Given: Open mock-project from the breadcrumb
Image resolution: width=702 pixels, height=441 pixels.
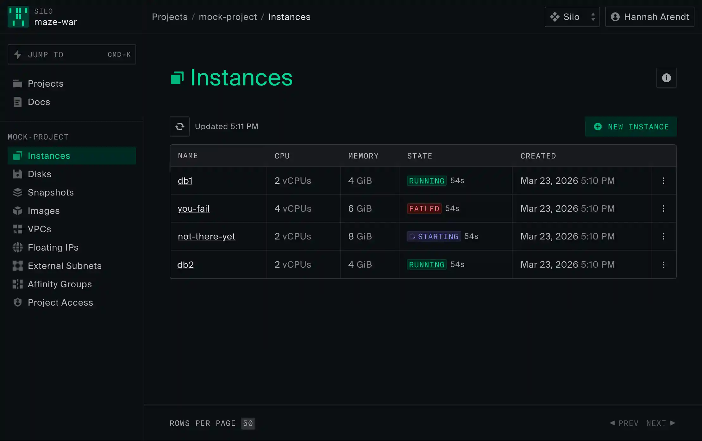Looking at the screenshot, I should [228, 17].
